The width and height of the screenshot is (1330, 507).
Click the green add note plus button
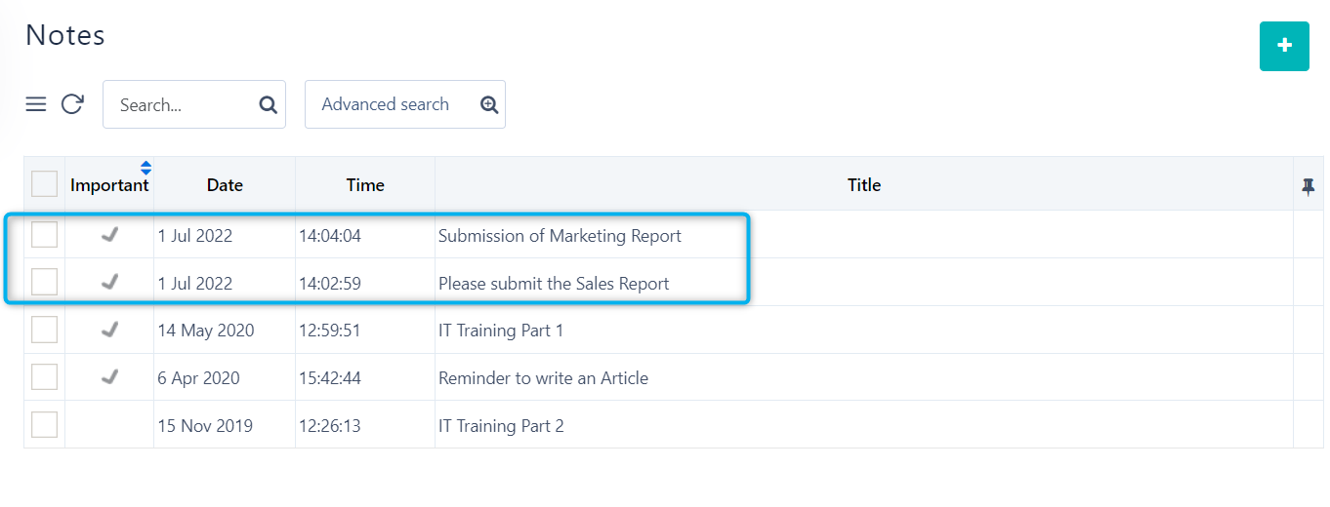[x=1283, y=46]
